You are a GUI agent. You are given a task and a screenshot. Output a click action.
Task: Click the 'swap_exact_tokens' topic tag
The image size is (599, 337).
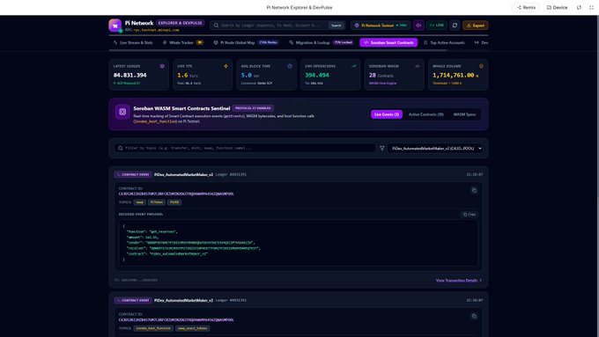click(x=193, y=328)
